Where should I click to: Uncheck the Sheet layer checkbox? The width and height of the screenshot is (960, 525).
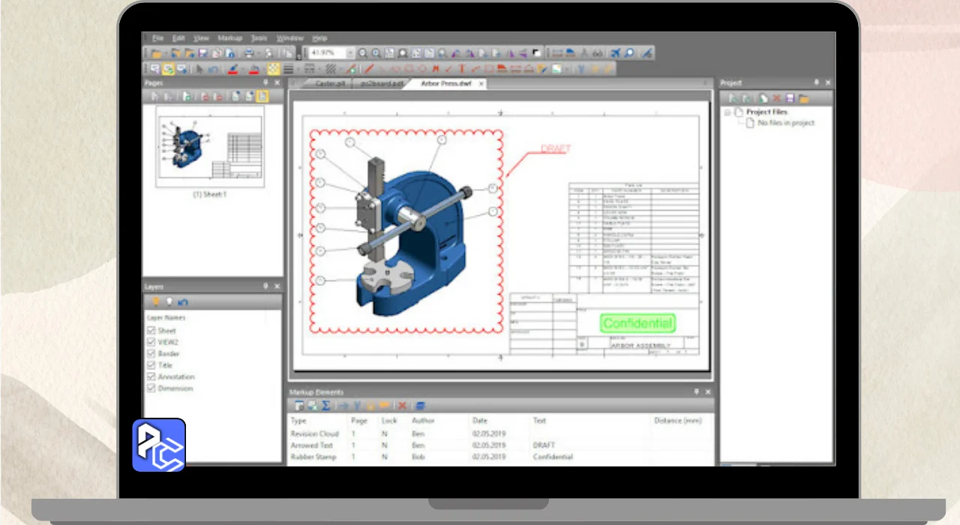(x=151, y=330)
